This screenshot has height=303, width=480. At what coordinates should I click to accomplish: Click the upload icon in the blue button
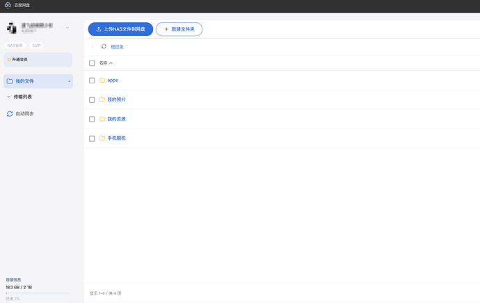[99, 29]
